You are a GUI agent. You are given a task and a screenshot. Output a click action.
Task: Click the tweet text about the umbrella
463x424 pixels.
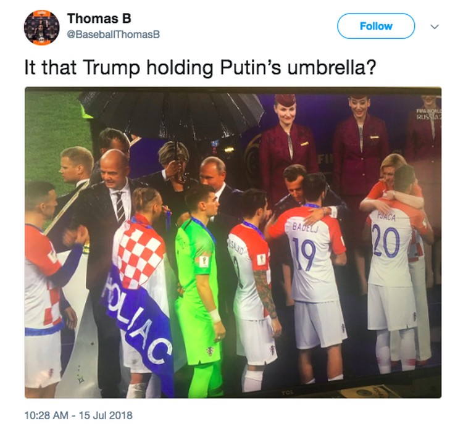pyautogui.click(x=200, y=67)
